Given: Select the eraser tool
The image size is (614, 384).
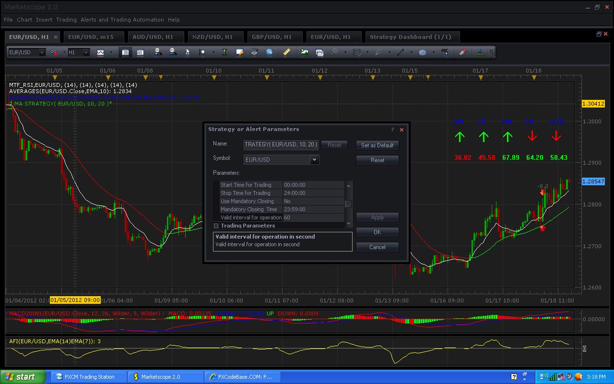Looking at the screenshot, I should (462, 52).
